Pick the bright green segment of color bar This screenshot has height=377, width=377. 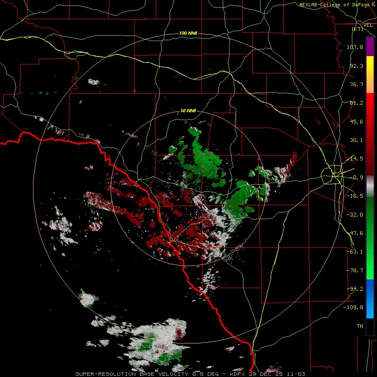click(x=370, y=264)
